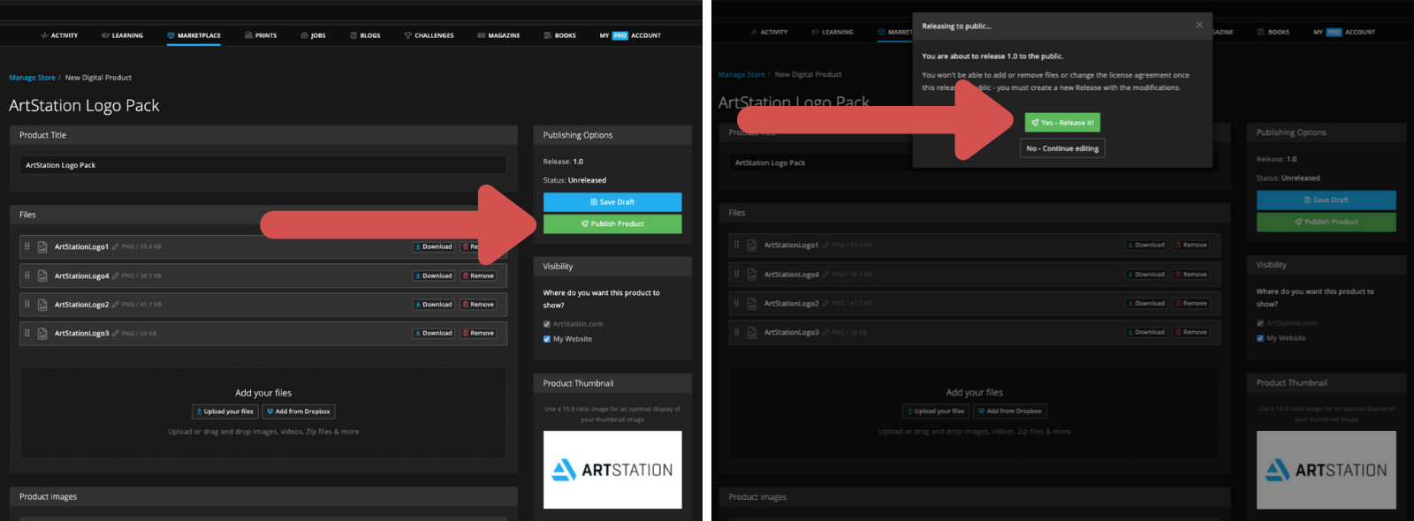Open Challenges in the left screenshot

[x=429, y=35]
